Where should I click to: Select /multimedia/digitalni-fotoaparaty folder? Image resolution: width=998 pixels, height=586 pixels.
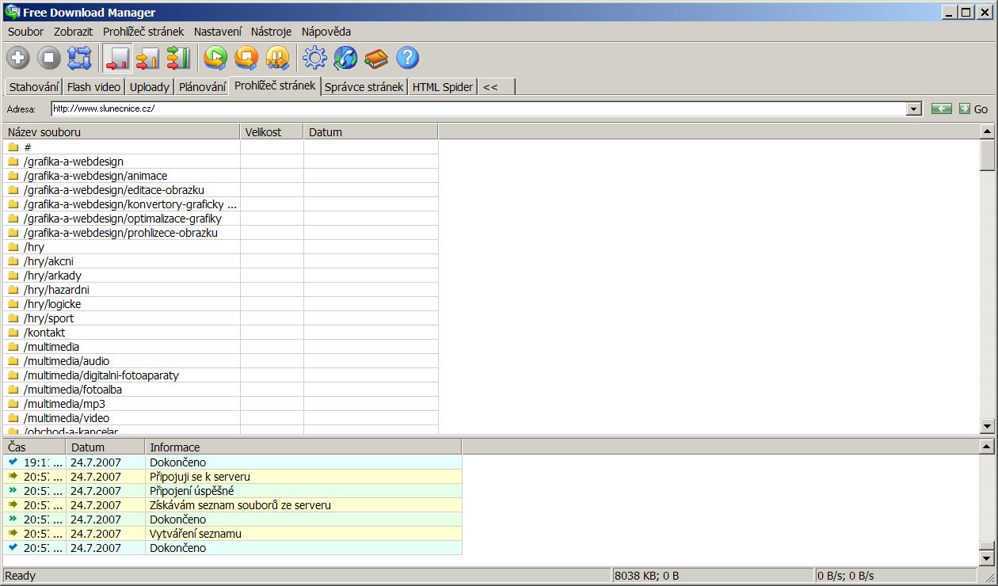(x=221, y=375)
